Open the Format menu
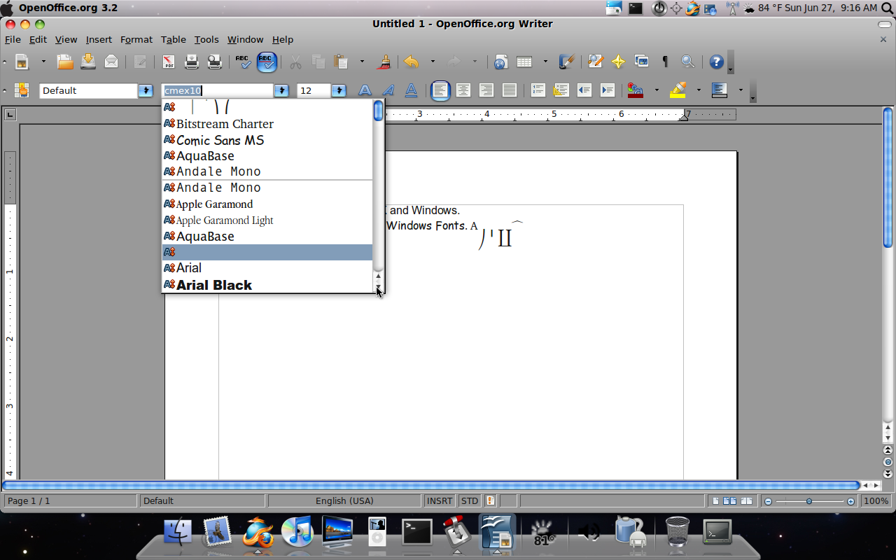Image resolution: width=896 pixels, height=560 pixels. point(136,39)
